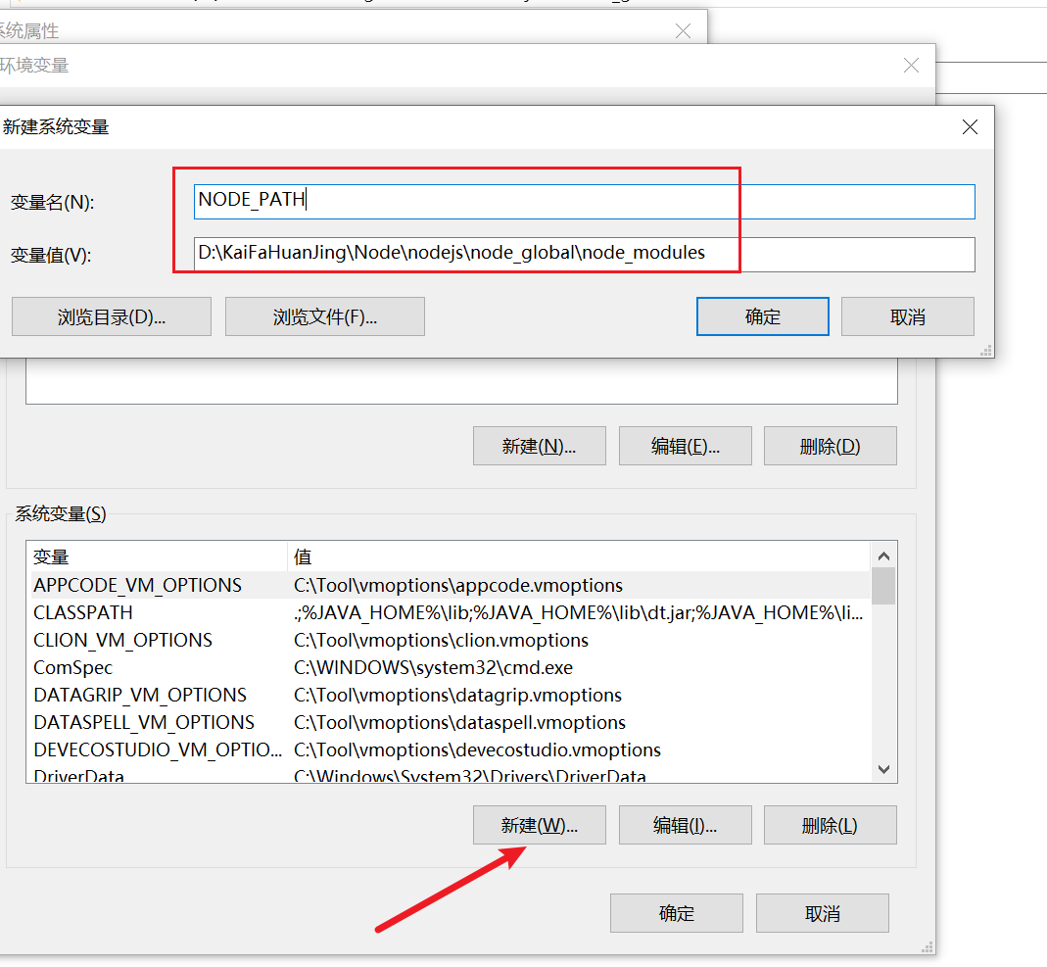
Task: Click 删除(D) for user variables
Action: 830,446
